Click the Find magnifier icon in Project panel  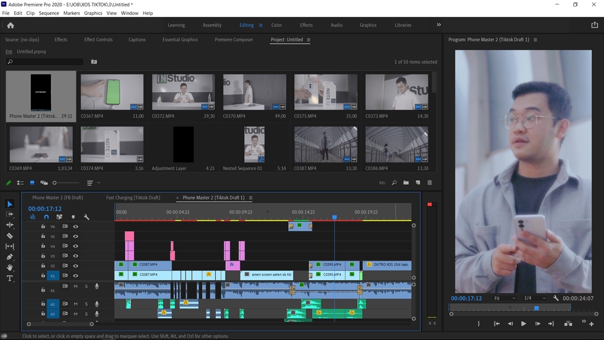[394, 183]
